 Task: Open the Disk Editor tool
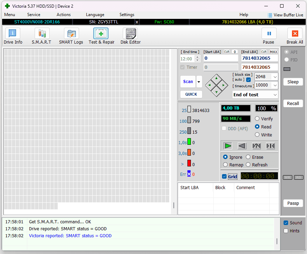tap(130, 34)
